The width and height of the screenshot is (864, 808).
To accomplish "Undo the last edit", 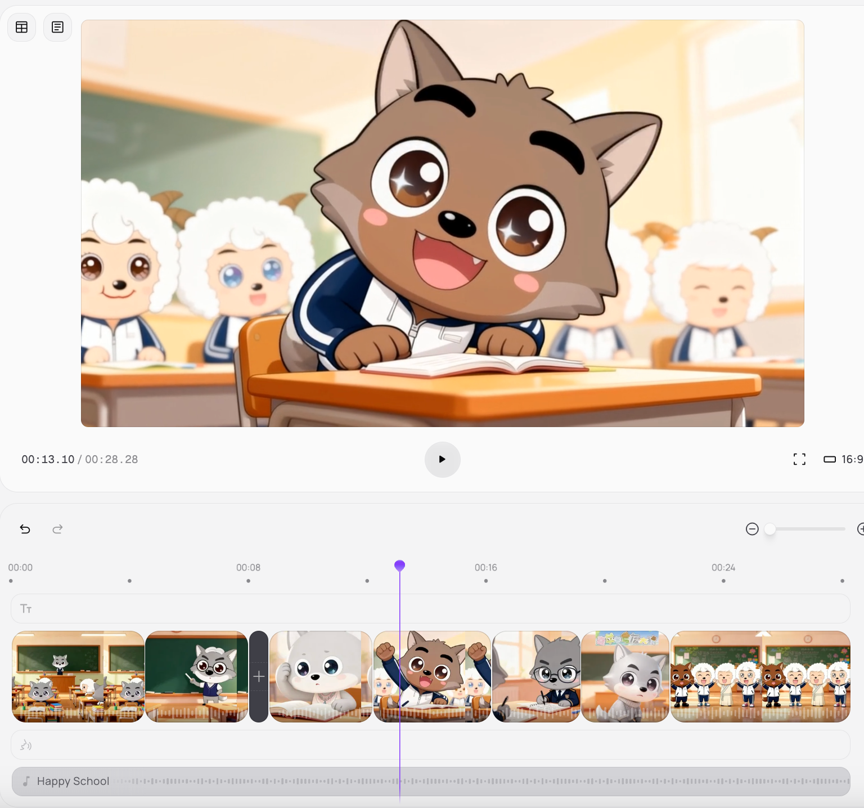I will (25, 529).
